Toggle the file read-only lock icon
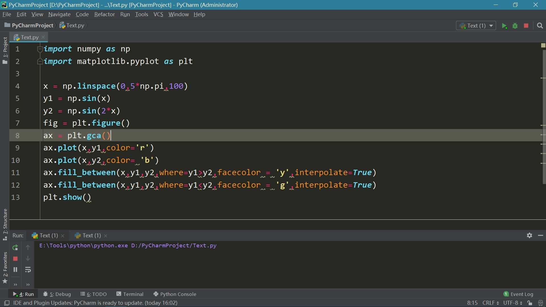This screenshot has height=307, width=546. 530,303
